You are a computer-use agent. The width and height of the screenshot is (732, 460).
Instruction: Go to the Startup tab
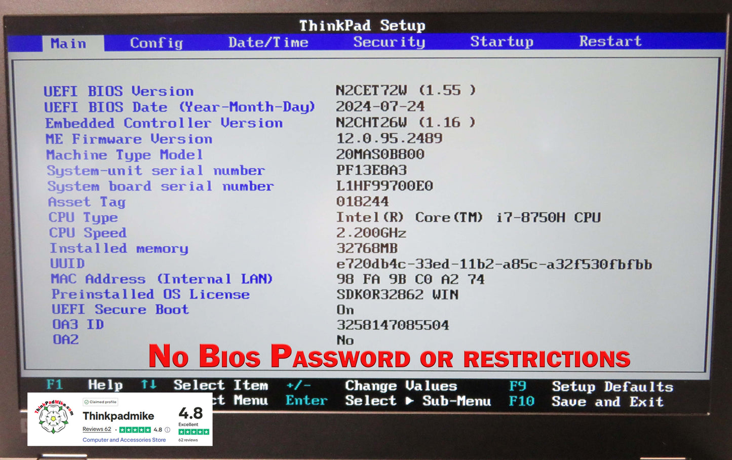(x=502, y=42)
